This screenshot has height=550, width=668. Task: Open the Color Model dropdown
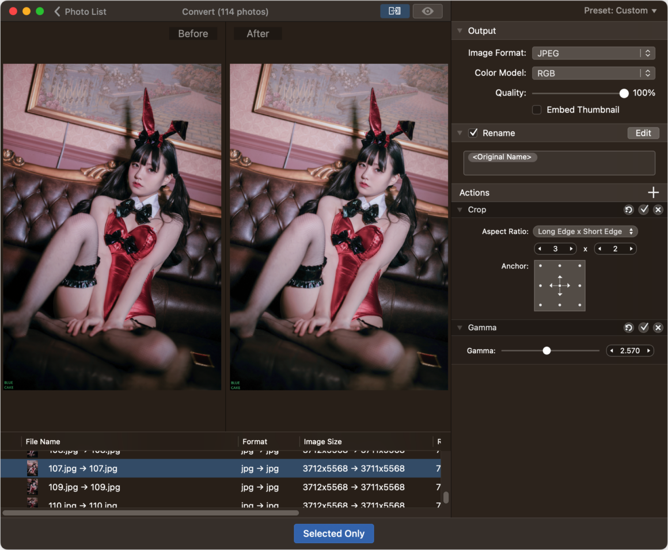coord(593,73)
